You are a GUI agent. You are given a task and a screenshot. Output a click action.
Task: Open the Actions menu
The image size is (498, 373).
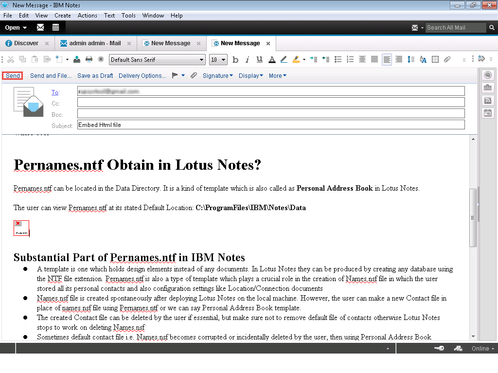[x=88, y=16]
